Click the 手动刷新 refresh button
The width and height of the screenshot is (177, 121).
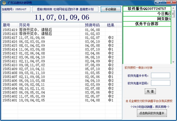click(111, 9)
